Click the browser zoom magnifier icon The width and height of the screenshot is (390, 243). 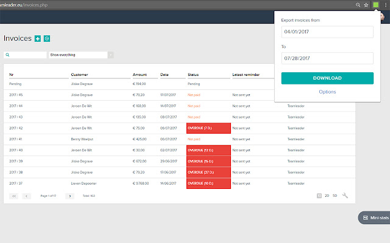[358, 5]
